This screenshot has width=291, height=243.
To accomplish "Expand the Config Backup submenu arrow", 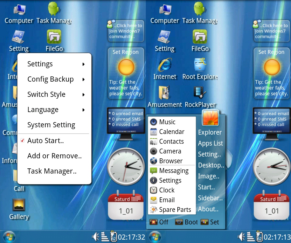I will click(84, 79).
